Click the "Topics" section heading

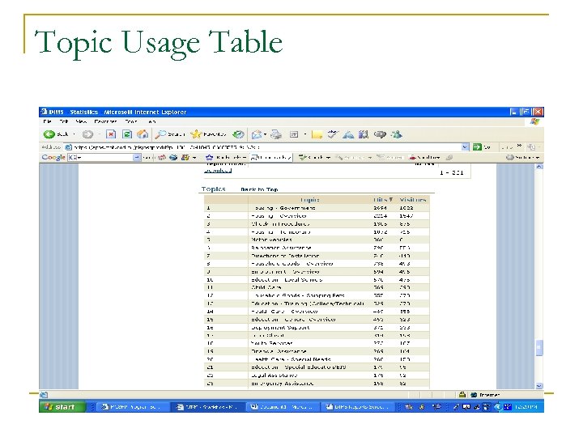214,189
